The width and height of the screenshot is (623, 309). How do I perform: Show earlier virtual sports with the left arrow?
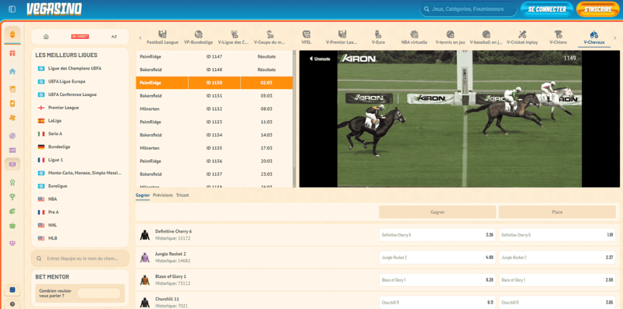pos(141,38)
